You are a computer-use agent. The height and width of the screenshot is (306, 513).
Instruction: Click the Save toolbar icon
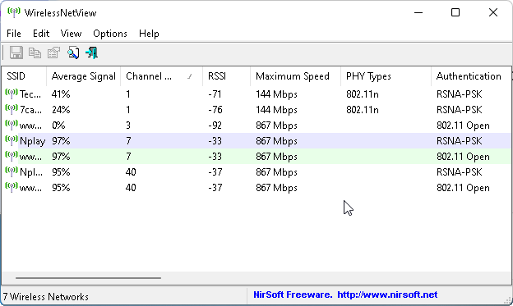click(16, 53)
